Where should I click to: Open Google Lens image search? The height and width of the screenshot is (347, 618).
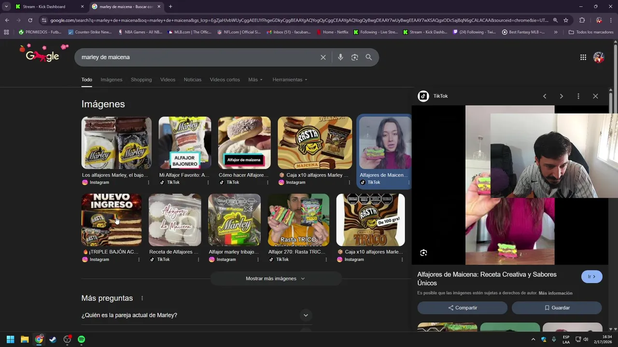pyautogui.click(x=354, y=57)
